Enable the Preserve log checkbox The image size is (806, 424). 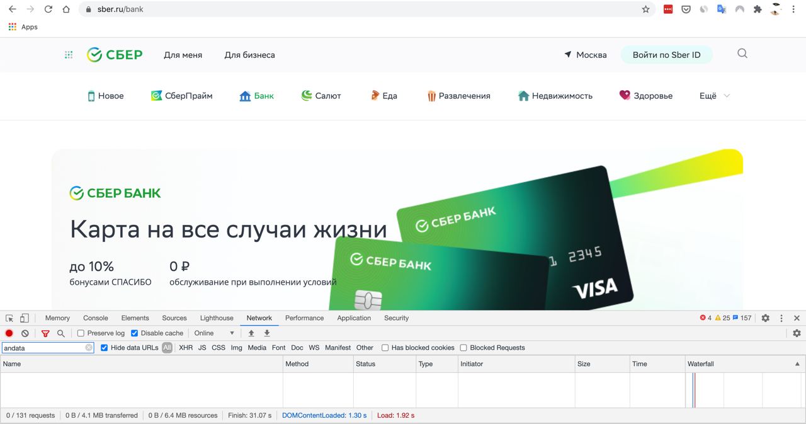(81, 333)
